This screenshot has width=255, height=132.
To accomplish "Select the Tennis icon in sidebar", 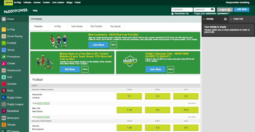I will 4,50.
